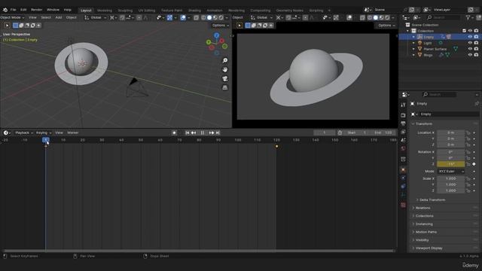Open the timeline Marker menu
The height and width of the screenshot is (271, 482).
pos(73,132)
